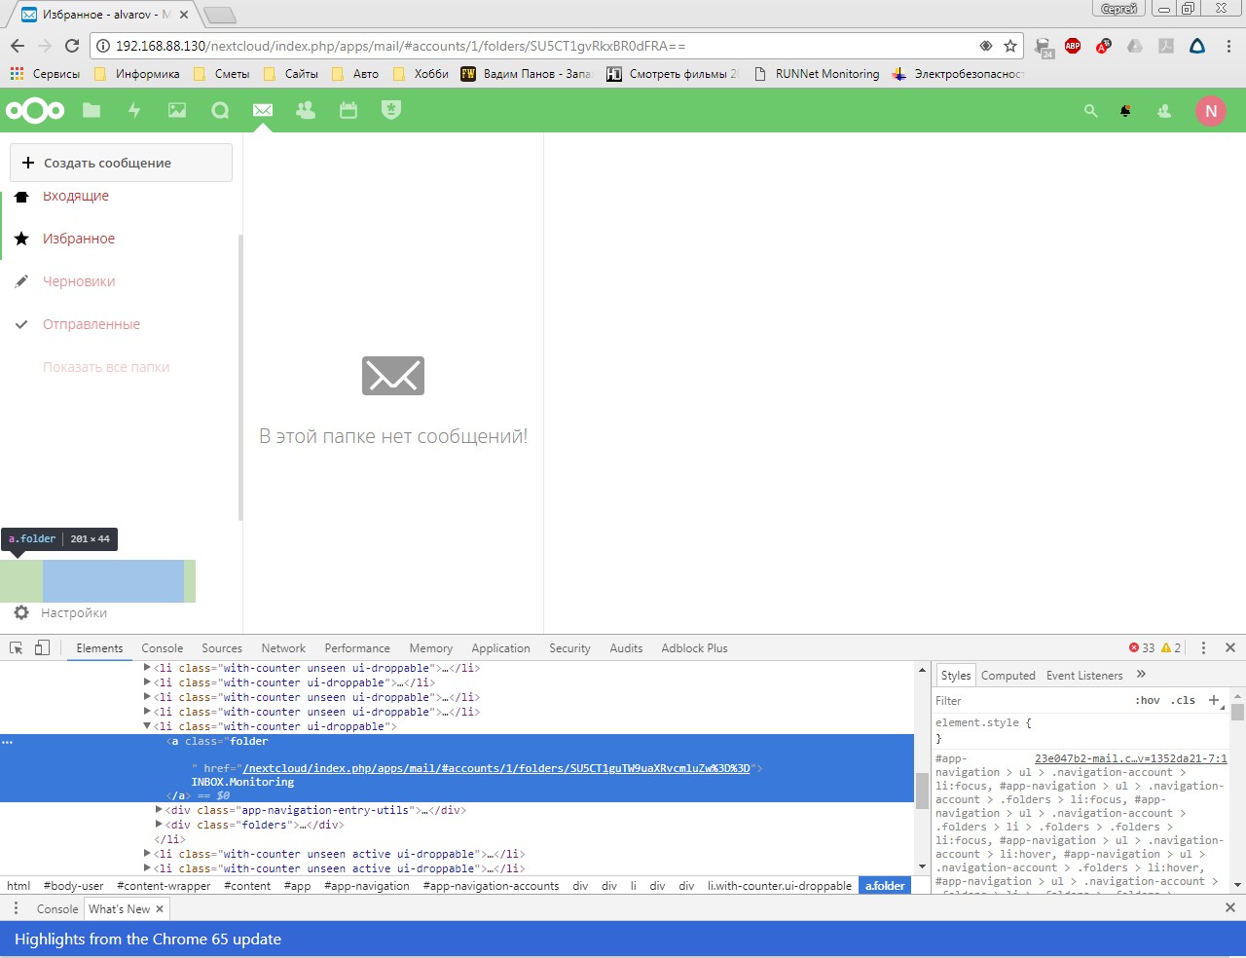Select the Избранное starred folder
Viewport: 1246px width, 958px height.
point(79,239)
